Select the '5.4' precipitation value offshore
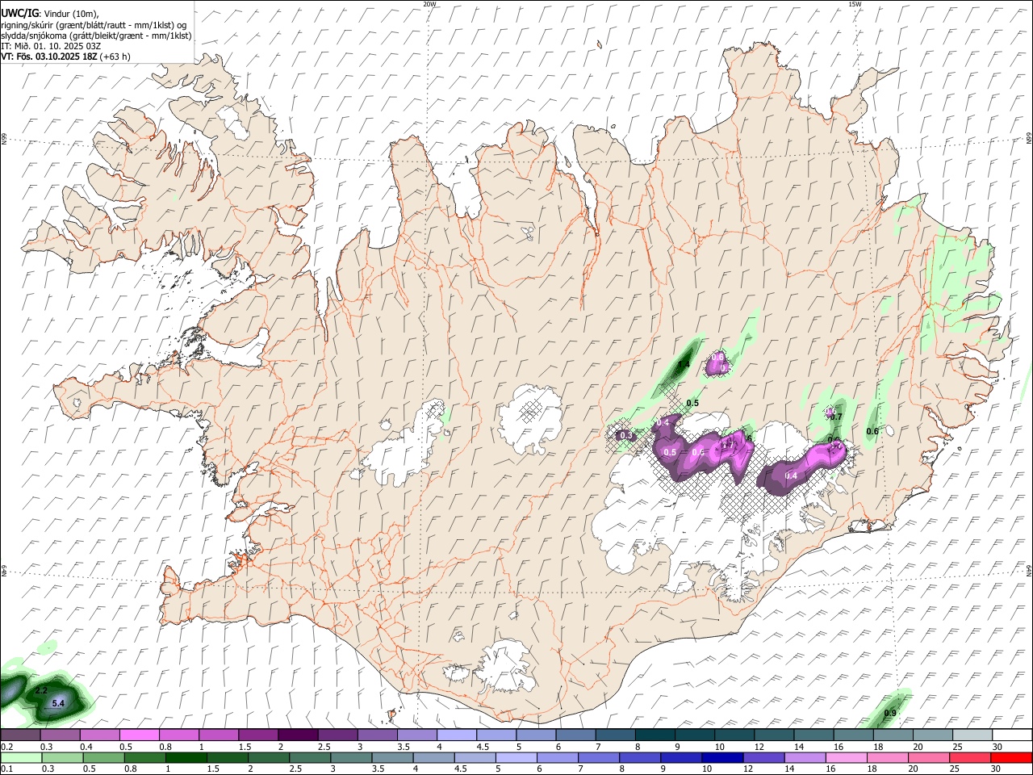Image resolution: width=1033 pixels, height=775 pixels. (58, 704)
